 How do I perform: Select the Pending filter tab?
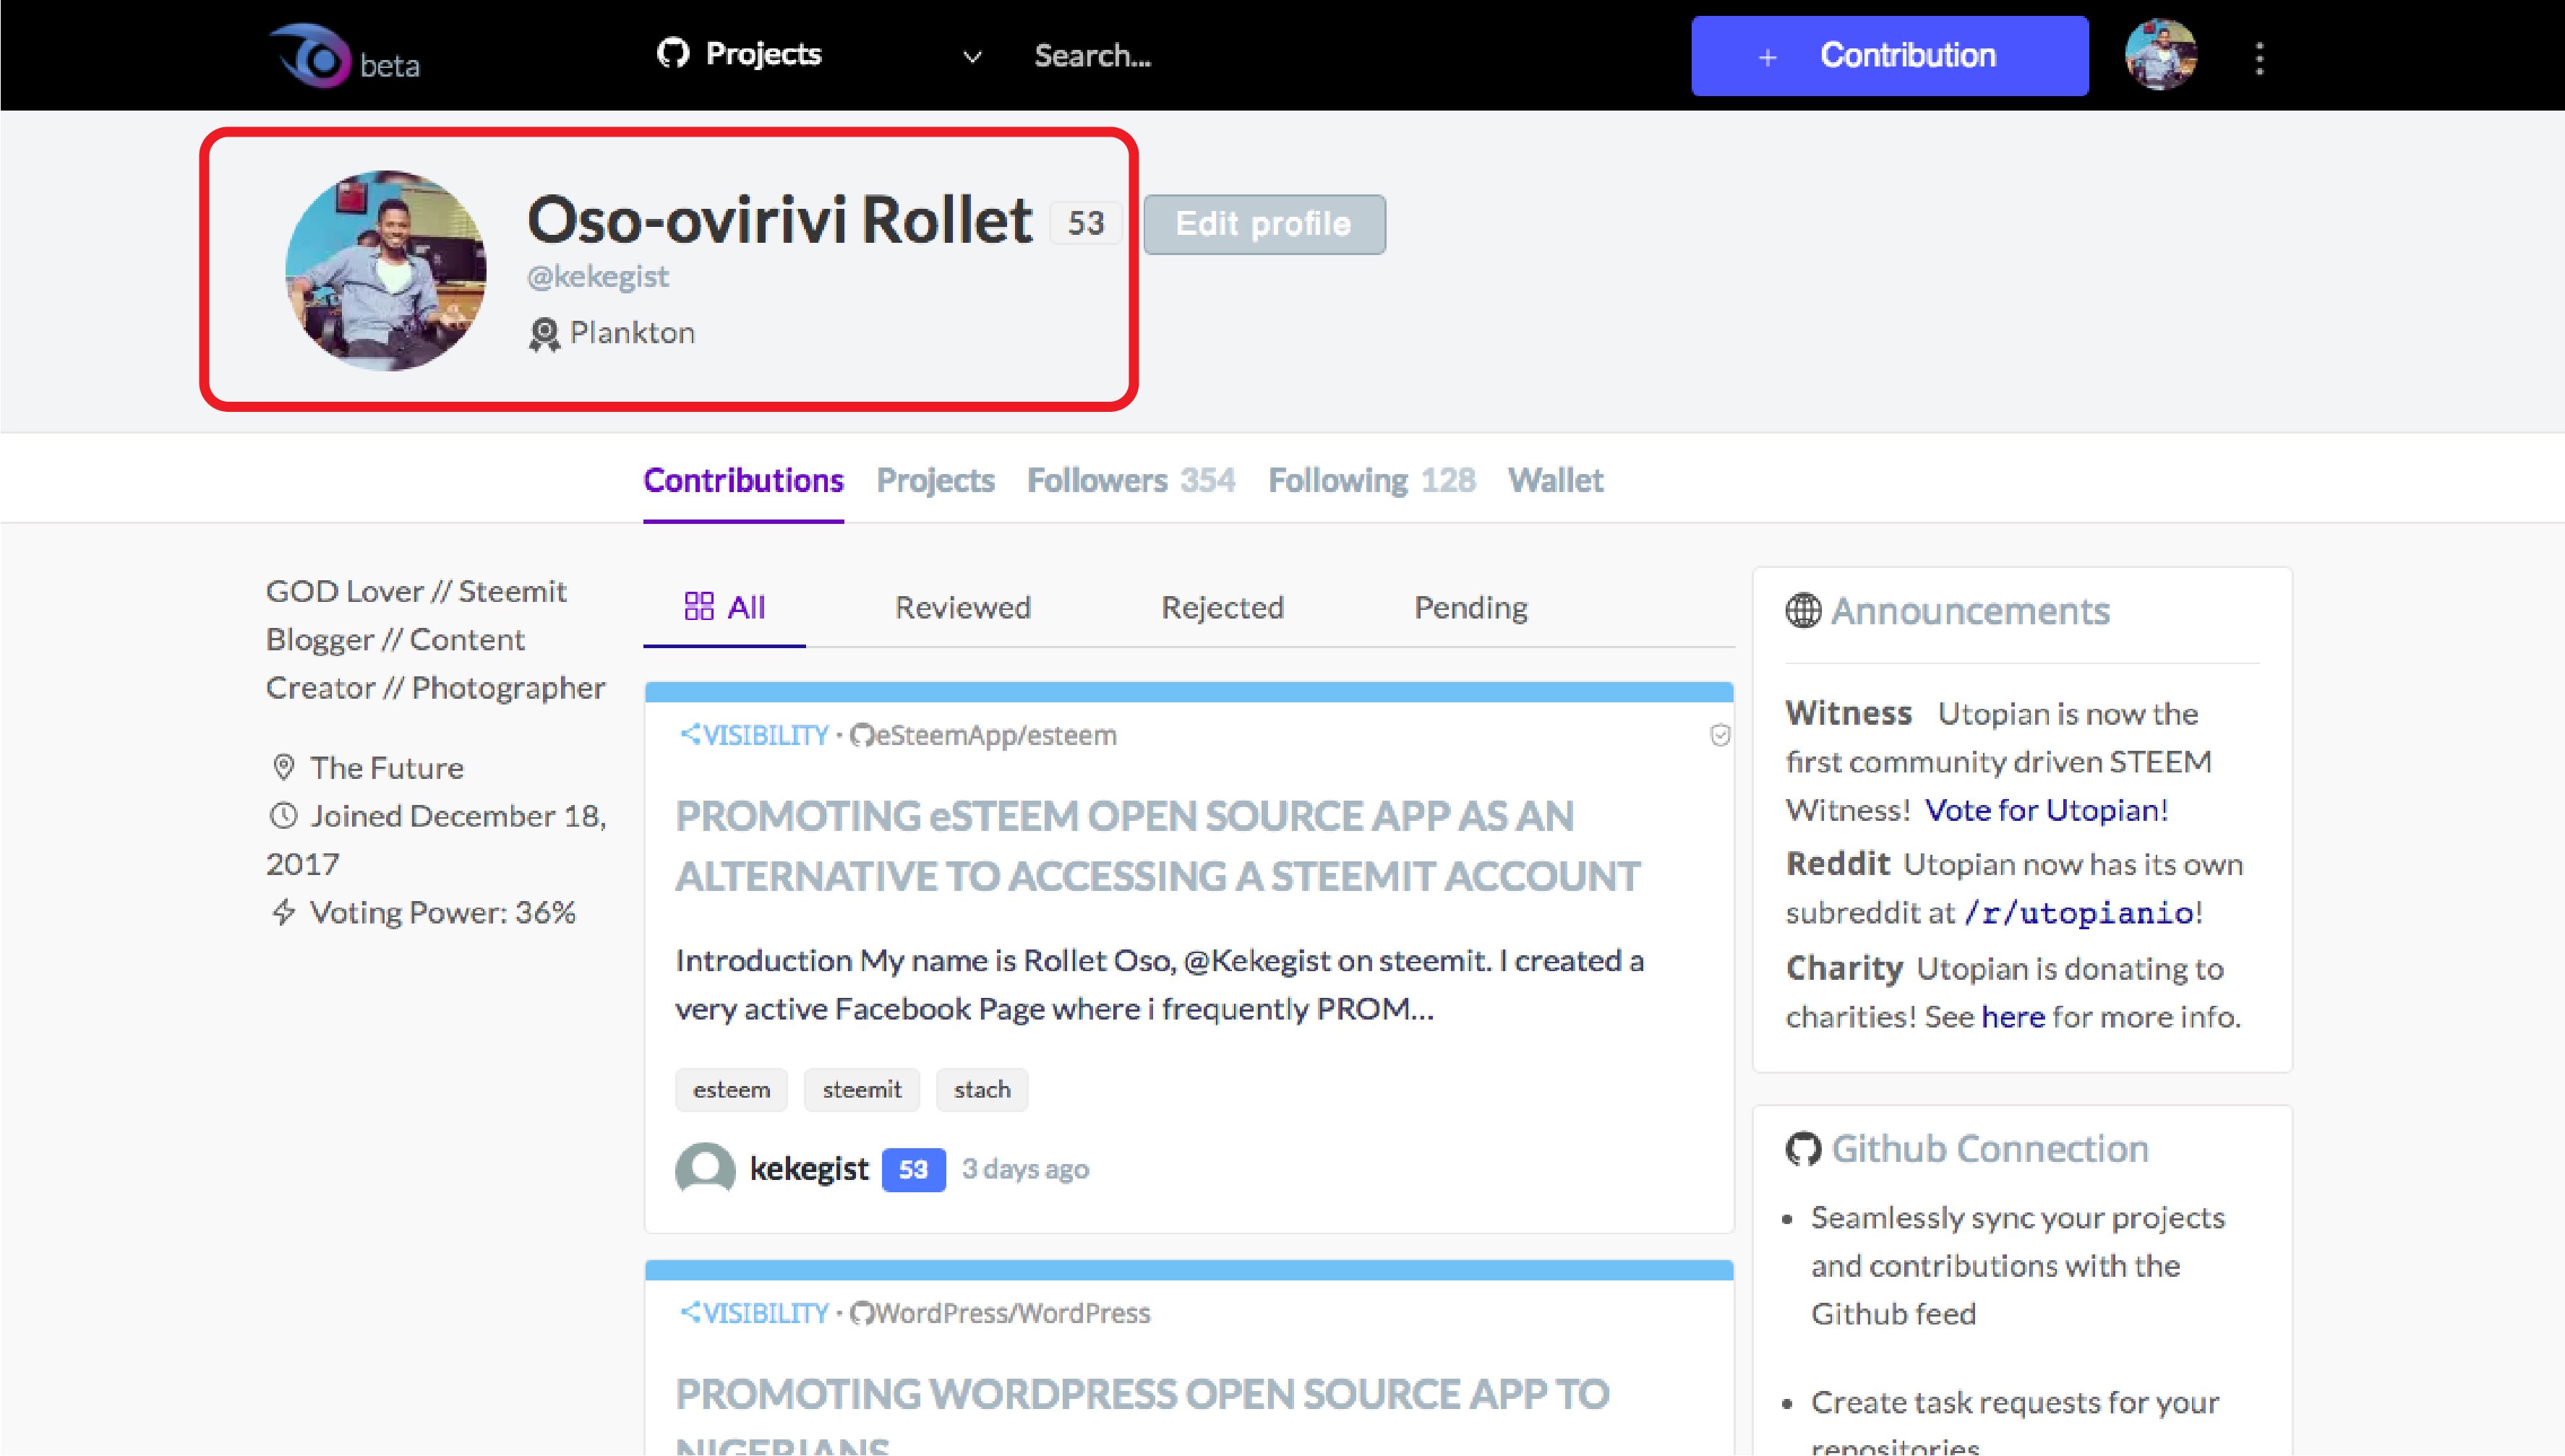click(x=1470, y=607)
